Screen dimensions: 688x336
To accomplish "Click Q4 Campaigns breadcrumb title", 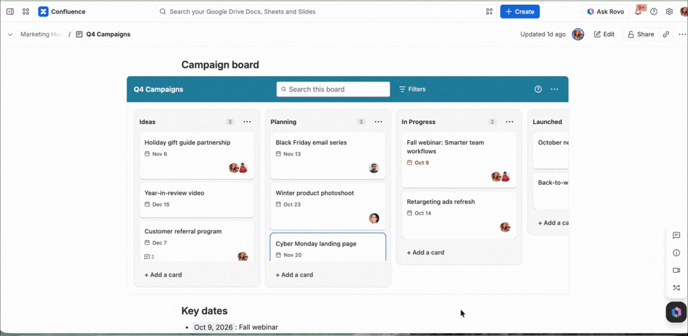I will click(108, 34).
